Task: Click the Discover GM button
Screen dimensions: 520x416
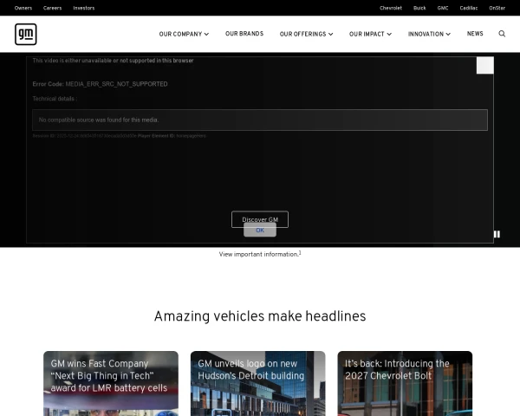Action: (260, 219)
